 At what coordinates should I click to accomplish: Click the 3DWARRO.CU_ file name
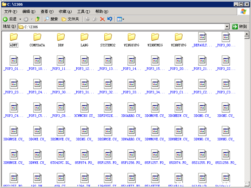tap(131, 139)
